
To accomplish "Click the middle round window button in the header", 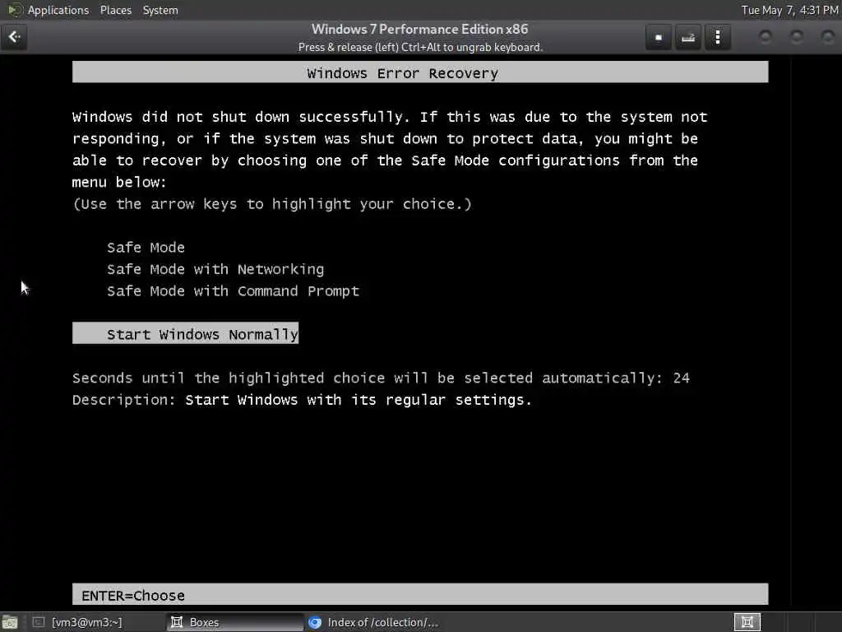I will coord(797,36).
